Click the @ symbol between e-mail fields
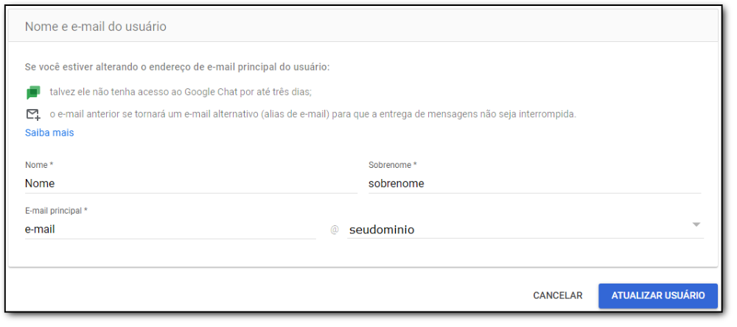 coord(334,231)
